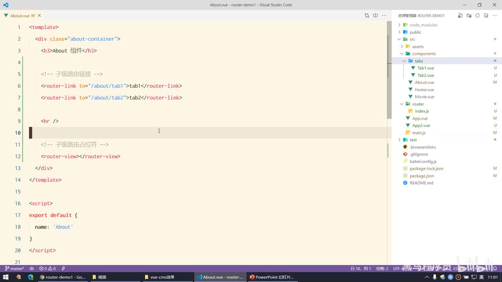Close the About.vue editor tab
This screenshot has height=282, width=502.
40,16
